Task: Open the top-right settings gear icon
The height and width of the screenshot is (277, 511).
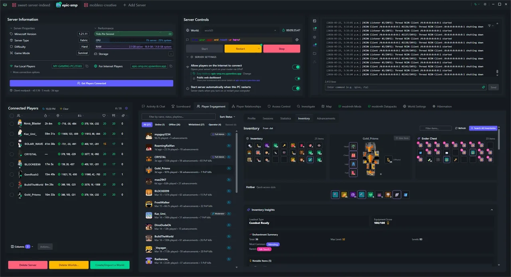Action: tap(485, 4)
